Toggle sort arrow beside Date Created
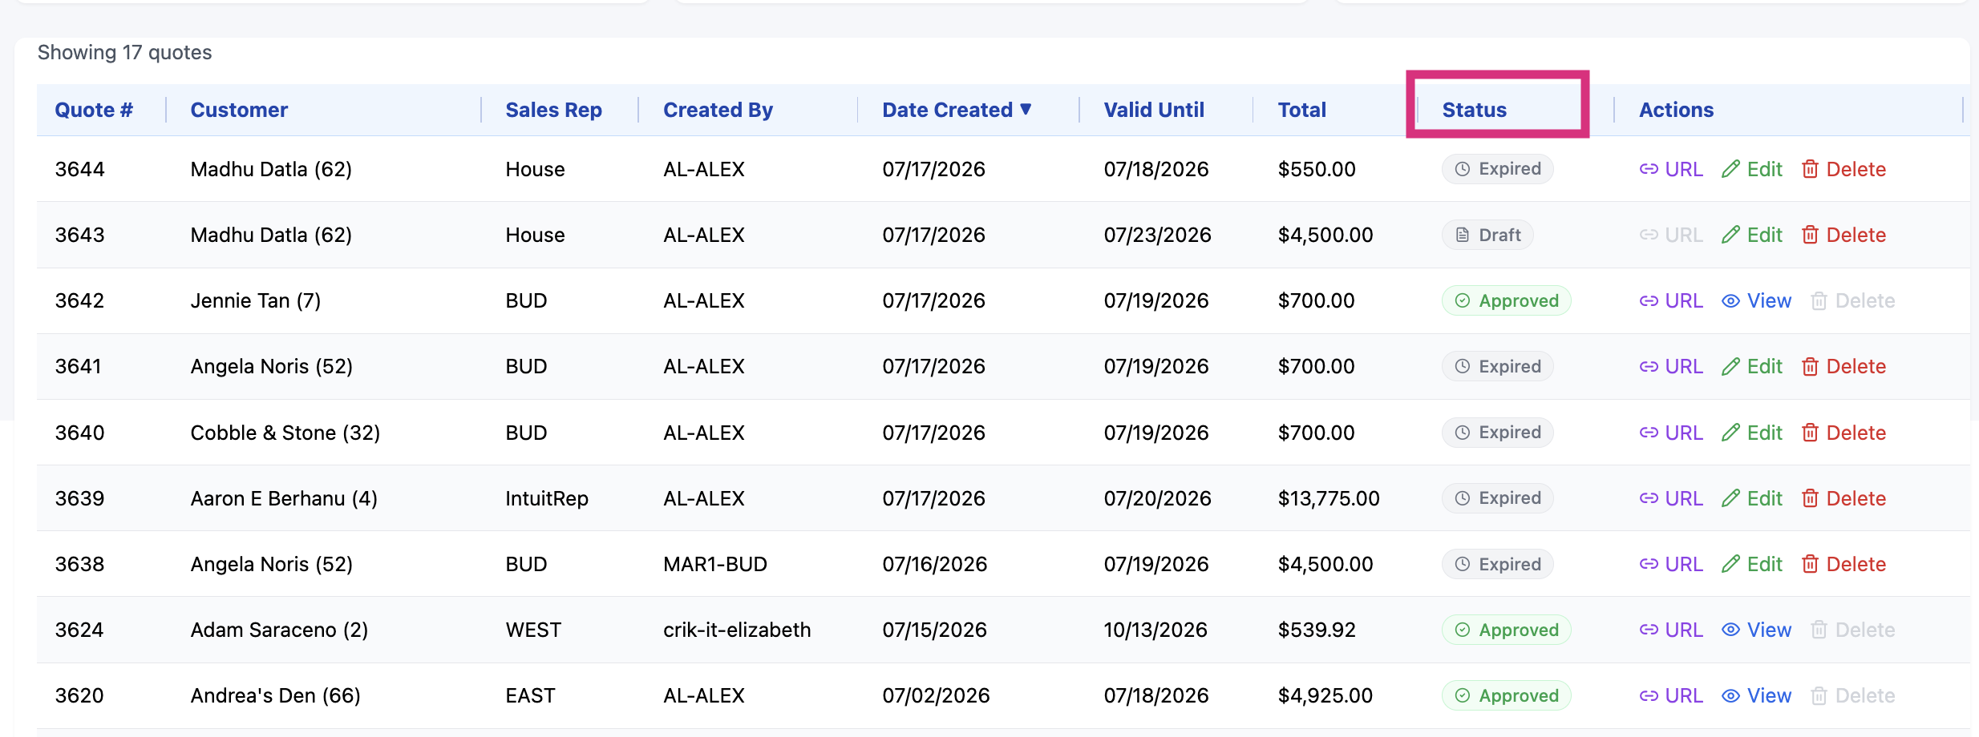Image resolution: width=1979 pixels, height=737 pixels. coord(1026,110)
